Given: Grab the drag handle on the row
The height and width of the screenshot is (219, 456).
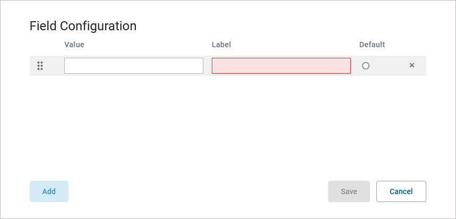Looking at the screenshot, I should [x=40, y=66].
